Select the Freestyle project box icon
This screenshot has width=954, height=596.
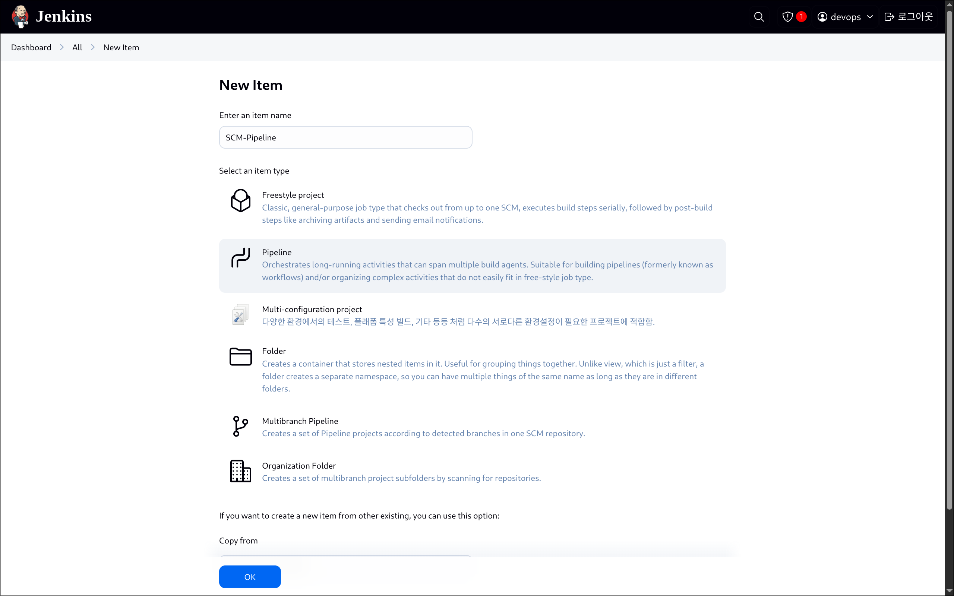coord(240,201)
